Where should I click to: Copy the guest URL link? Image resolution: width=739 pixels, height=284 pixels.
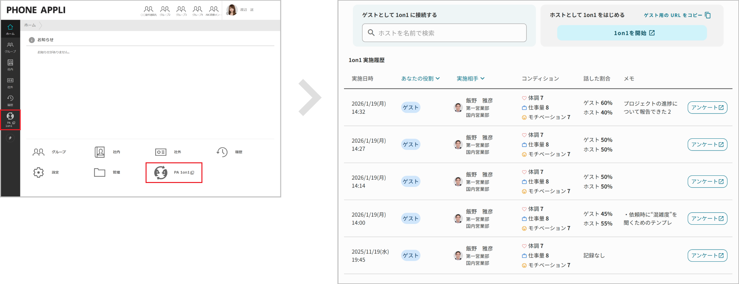click(x=673, y=15)
